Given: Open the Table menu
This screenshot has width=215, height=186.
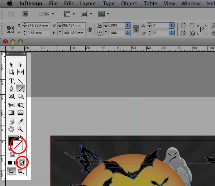Looking at the screenshot, I should [150, 4].
